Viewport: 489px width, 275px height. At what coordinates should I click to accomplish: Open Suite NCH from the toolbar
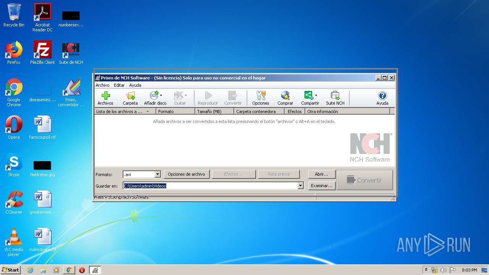click(x=335, y=98)
